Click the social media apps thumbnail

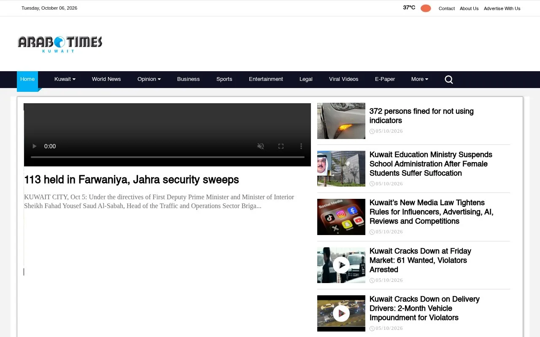(341, 217)
